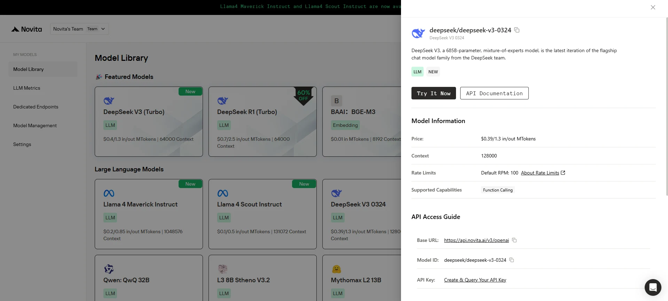Viewport: 668px width, 301px height.
Task: Click the 60% OFF badge
Action: [x=304, y=96]
